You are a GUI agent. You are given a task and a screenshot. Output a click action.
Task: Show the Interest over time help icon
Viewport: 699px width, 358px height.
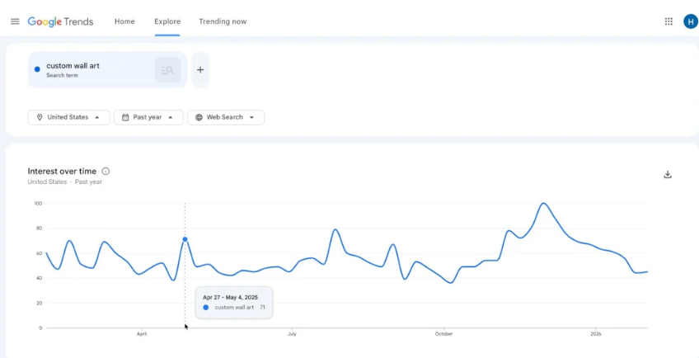click(x=106, y=172)
